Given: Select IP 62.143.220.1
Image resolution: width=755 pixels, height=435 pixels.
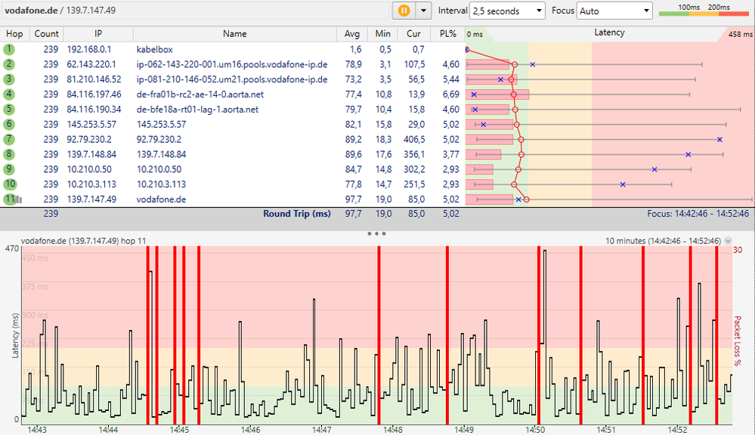Looking at the screenshot, I should pos(91,64).
